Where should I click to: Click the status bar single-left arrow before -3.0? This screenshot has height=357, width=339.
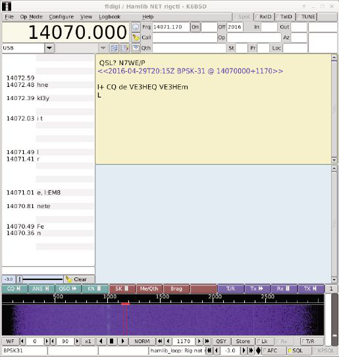click(217, 350)
